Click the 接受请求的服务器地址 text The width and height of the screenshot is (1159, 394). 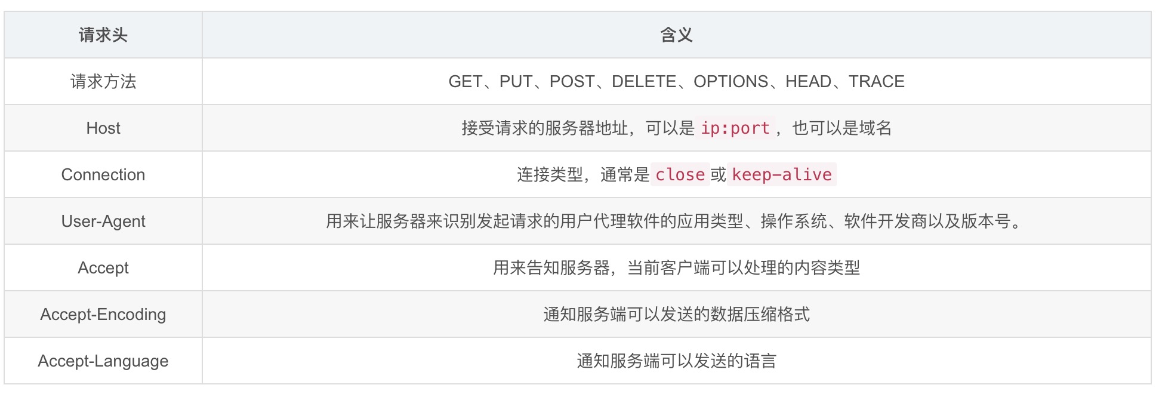click(x=544, y=128)
